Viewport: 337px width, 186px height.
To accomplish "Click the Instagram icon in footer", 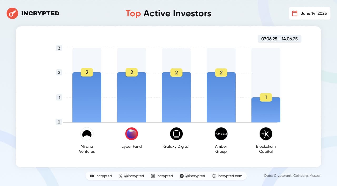I will coord(153,176).
